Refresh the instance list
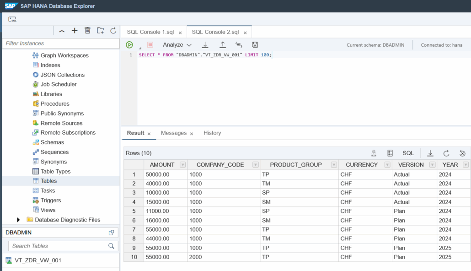Viewport: 471px width, 271px height. (113, 31)
